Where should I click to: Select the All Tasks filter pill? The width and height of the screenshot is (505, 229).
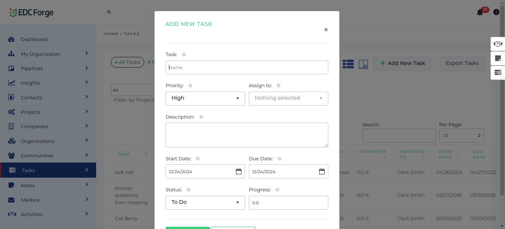(128, 62)
